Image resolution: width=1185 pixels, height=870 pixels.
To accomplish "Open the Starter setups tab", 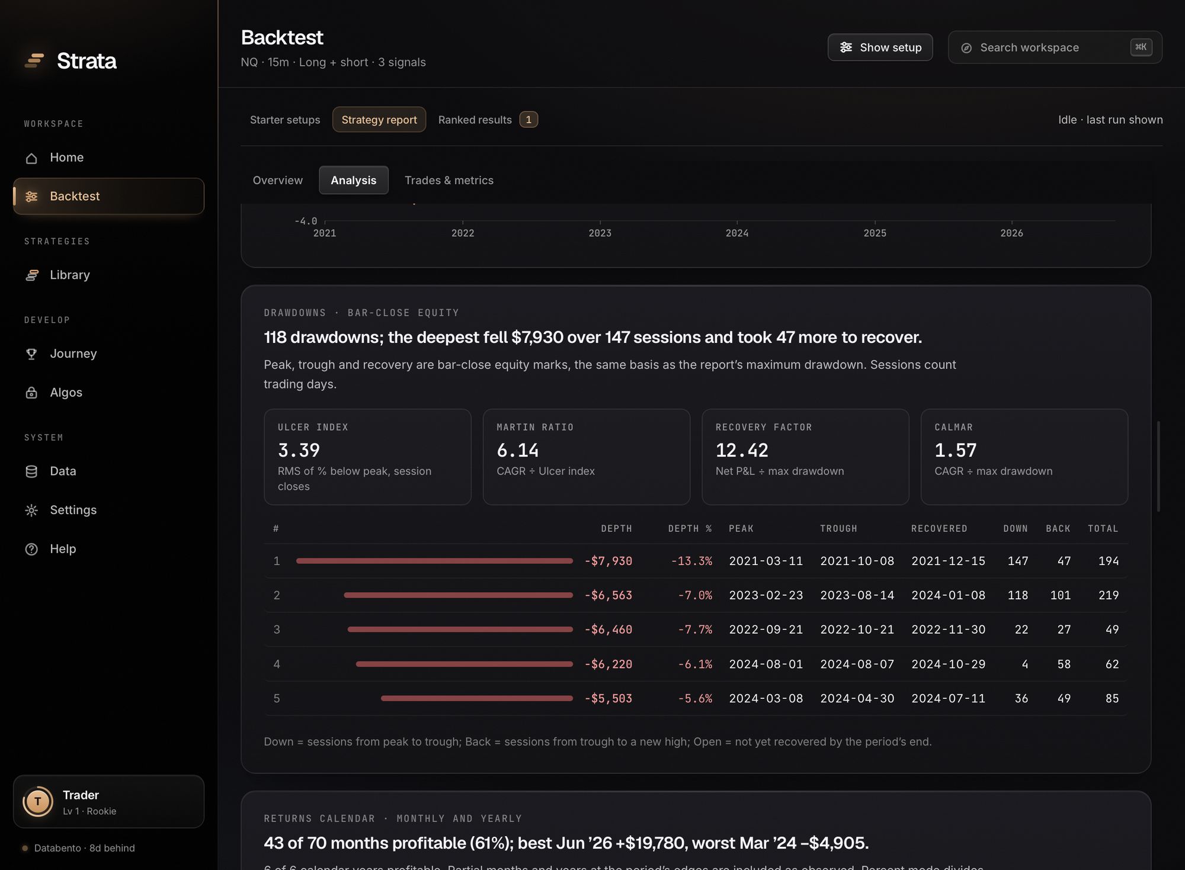I will pos(285,120).
